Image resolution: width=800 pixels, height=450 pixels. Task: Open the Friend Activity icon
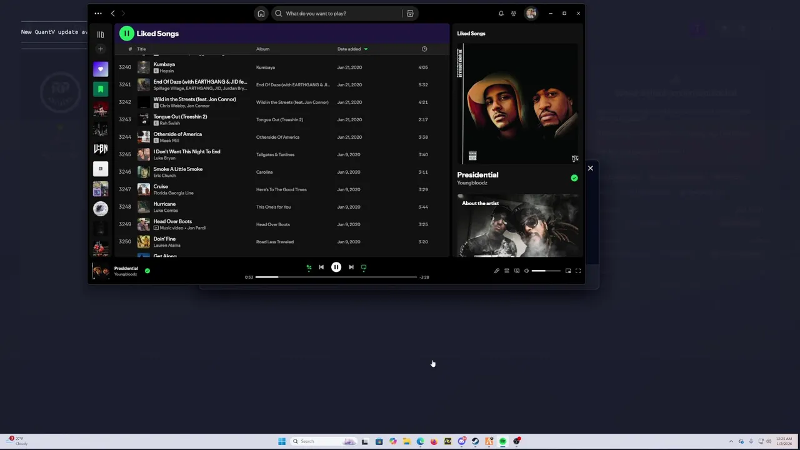point(514,13)
